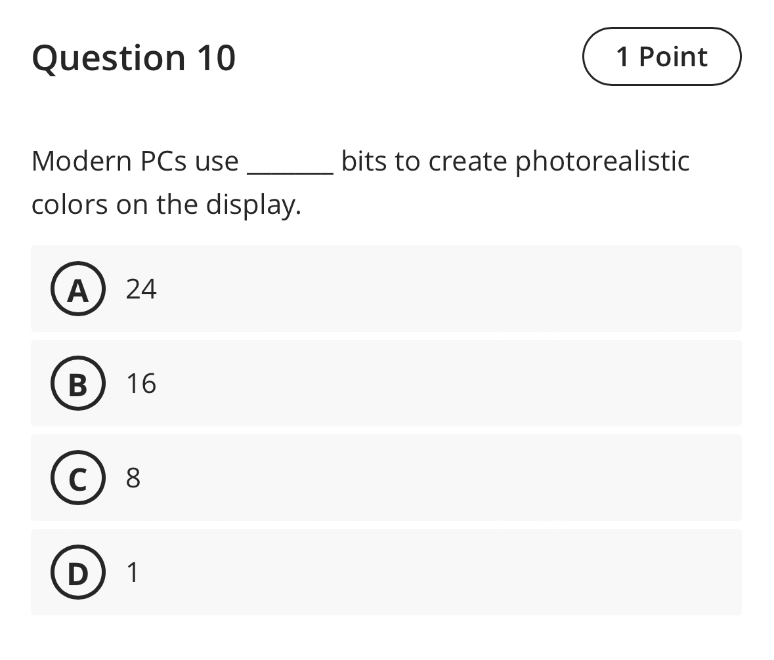Select answer option A with value 24
This screenshot has height=660, width=774.
point(386,289)
